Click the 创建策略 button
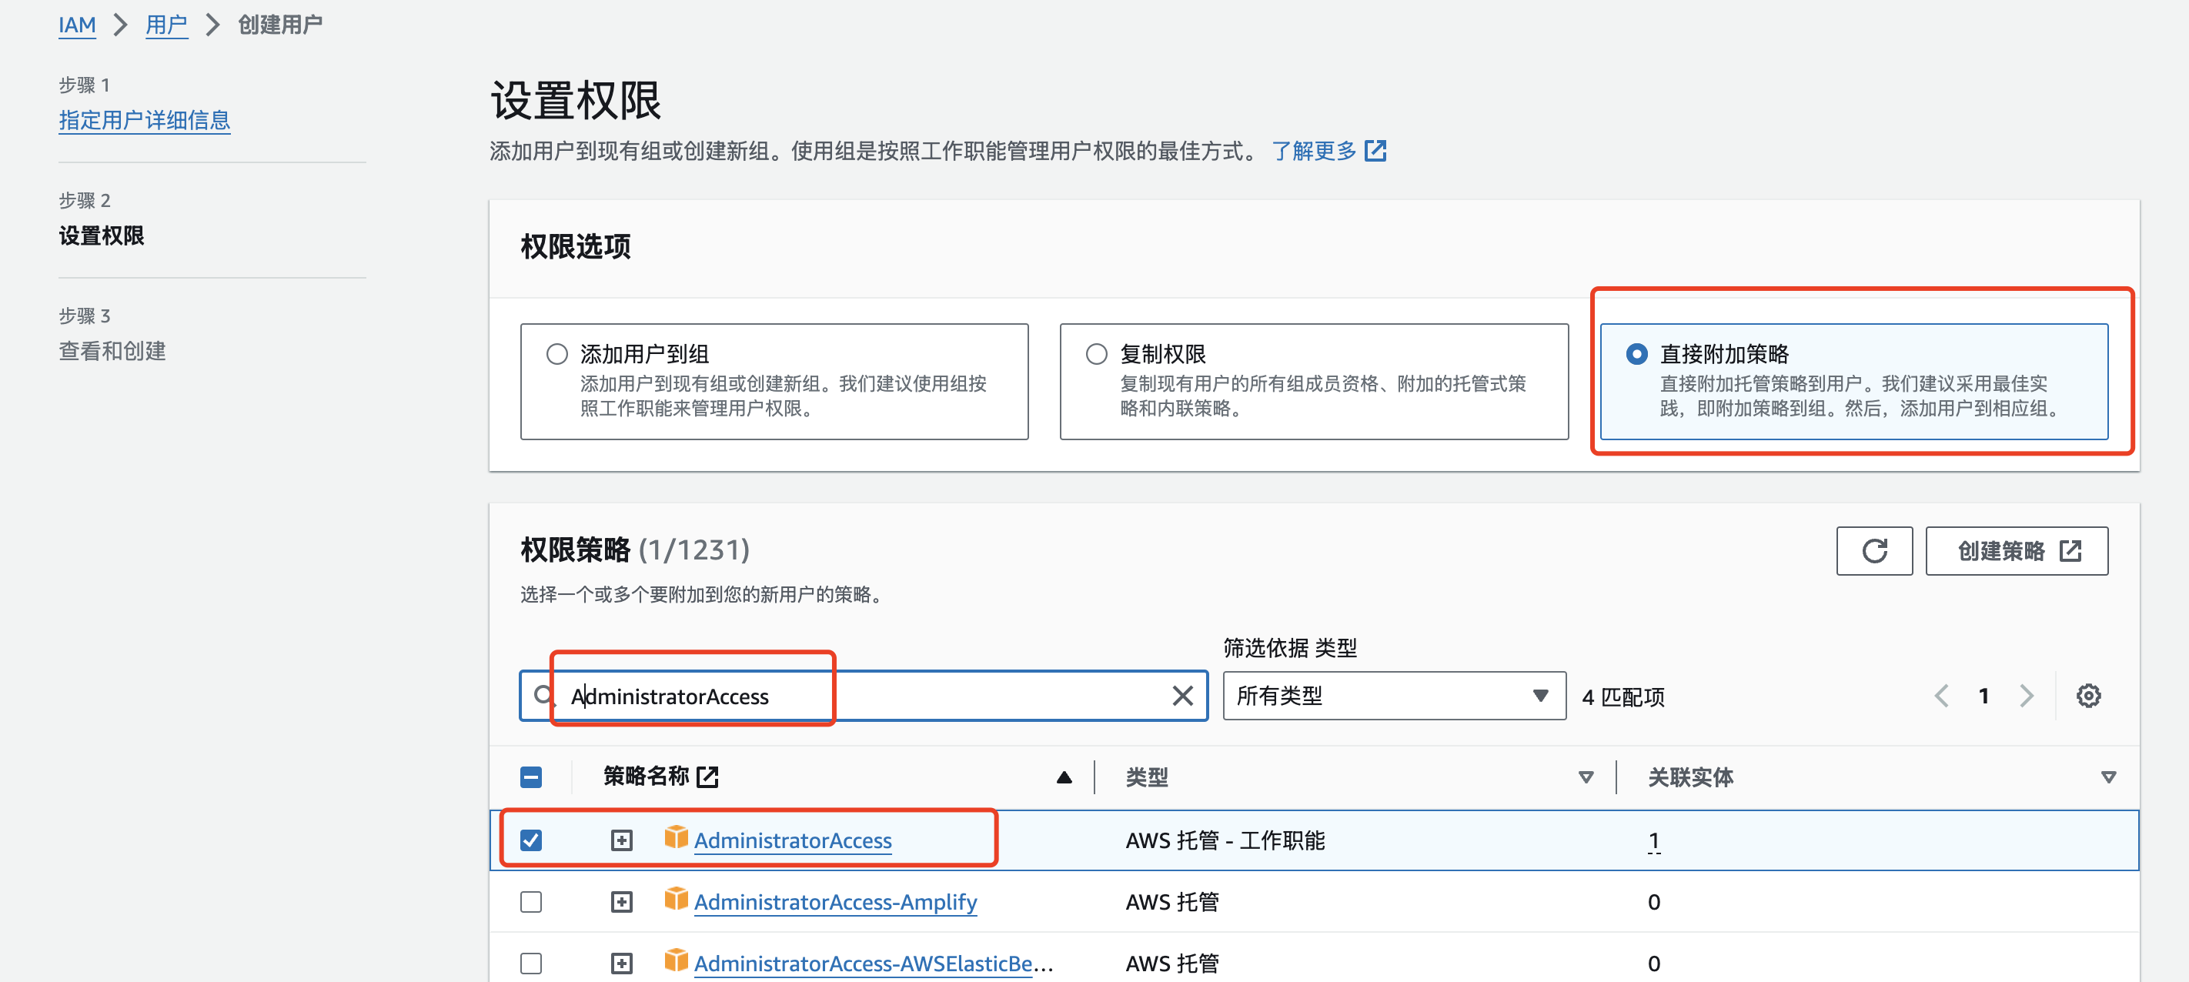Image resolution: width=2189 pixels, height=982 pixels. [x=2016, y=550]
